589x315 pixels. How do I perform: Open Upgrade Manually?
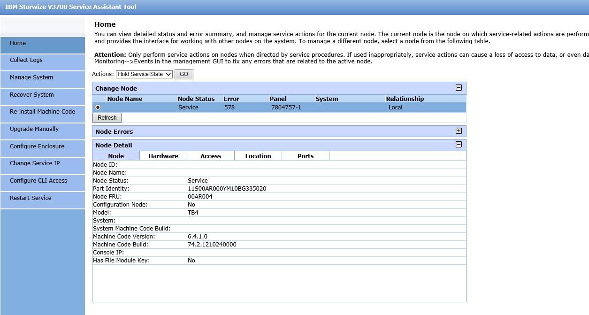coord(42,129)
